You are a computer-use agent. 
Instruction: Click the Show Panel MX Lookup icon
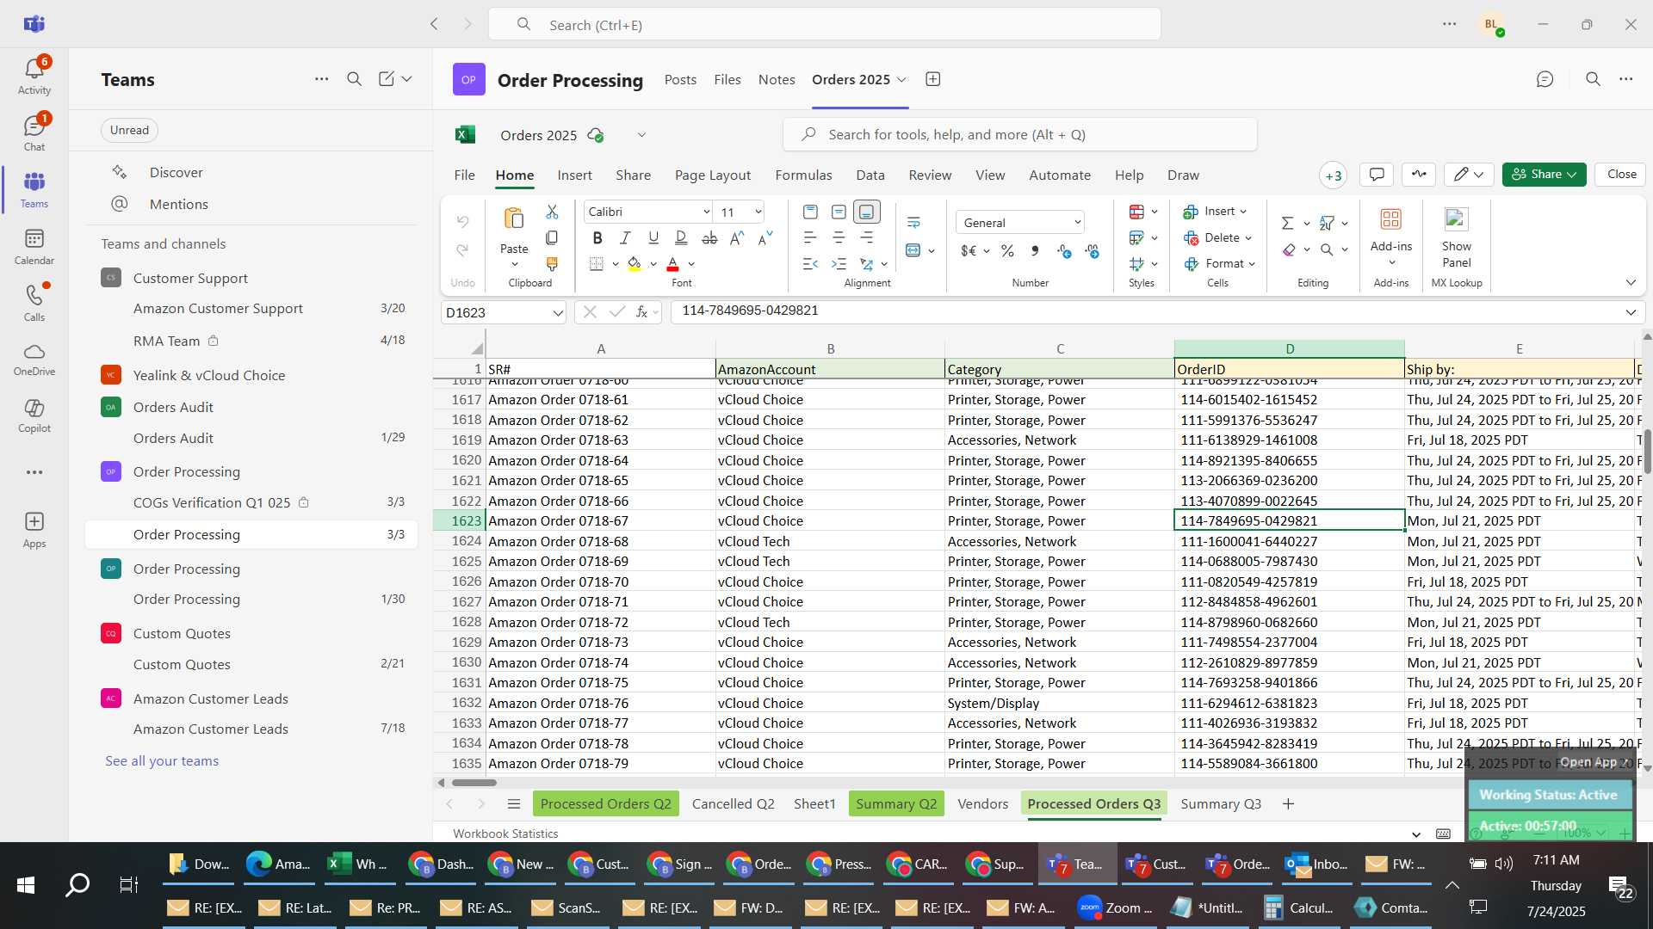(1456, 219)
